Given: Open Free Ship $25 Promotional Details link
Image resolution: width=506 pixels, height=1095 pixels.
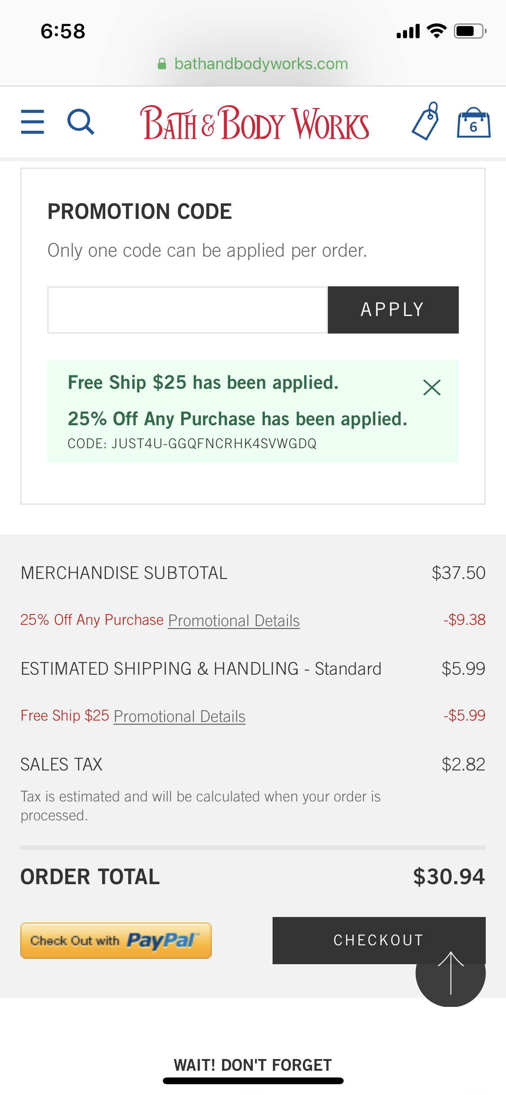Looking at the screenshot, I should [179, 717].
